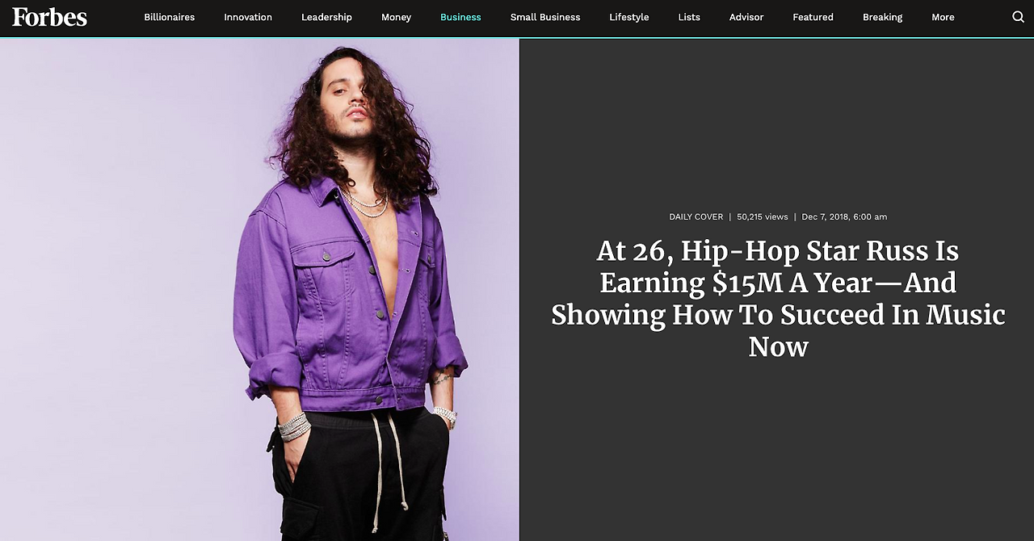The height and width of the screenshot is (541, 1034).
Task: Click the Daily Cover label link
Action: coord(696,216)
